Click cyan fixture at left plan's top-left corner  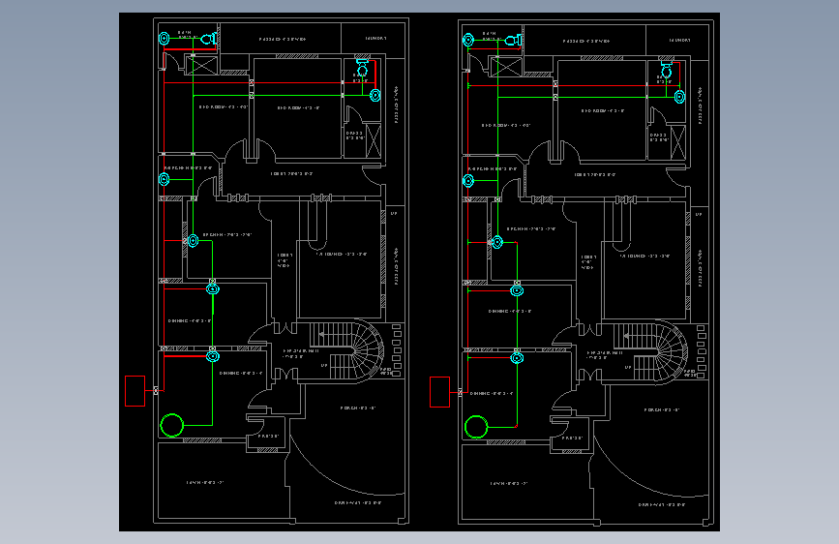click(165, 39)
